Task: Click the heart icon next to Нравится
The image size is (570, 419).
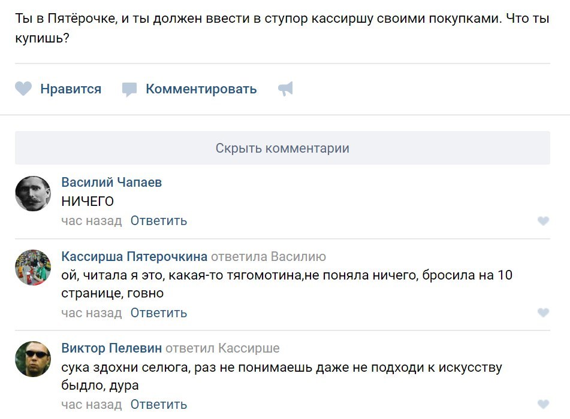Action: pos(23,89)
